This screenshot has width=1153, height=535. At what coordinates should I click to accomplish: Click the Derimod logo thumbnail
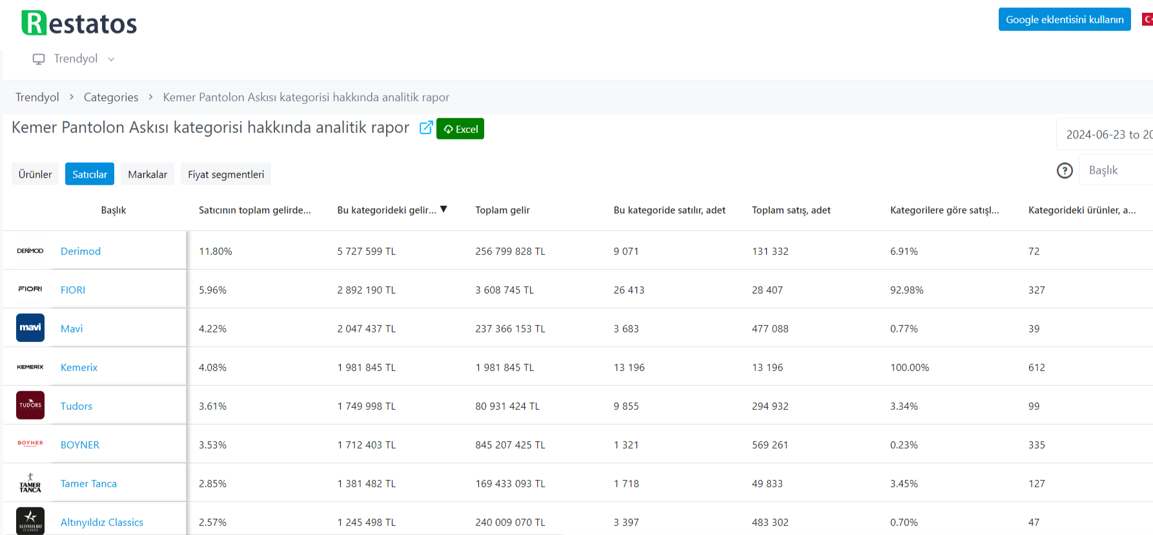click(x=30, y=250)
